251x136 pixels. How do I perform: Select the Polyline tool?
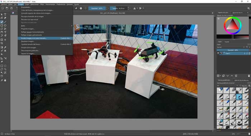[5, 29]
